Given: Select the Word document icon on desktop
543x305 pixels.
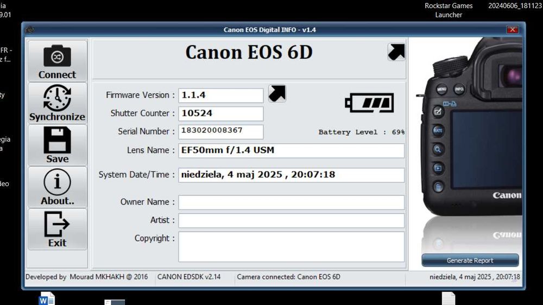Looking at the screenshot, I should point(47,299).
